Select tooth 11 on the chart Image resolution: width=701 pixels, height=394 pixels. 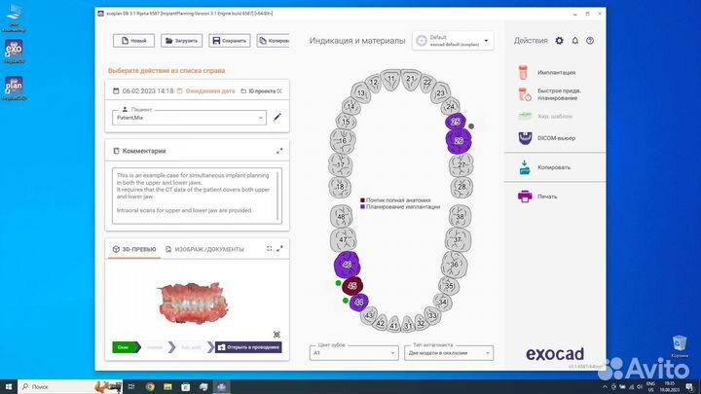(391, 79)
